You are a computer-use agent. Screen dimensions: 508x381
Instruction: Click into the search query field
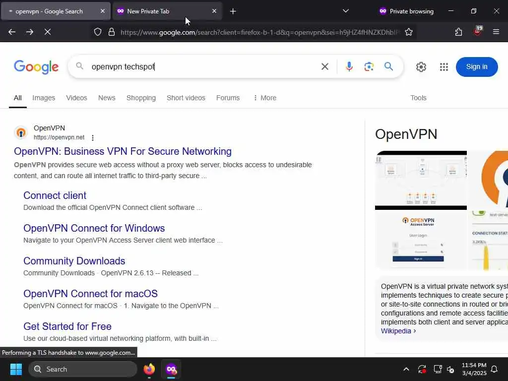202,67
